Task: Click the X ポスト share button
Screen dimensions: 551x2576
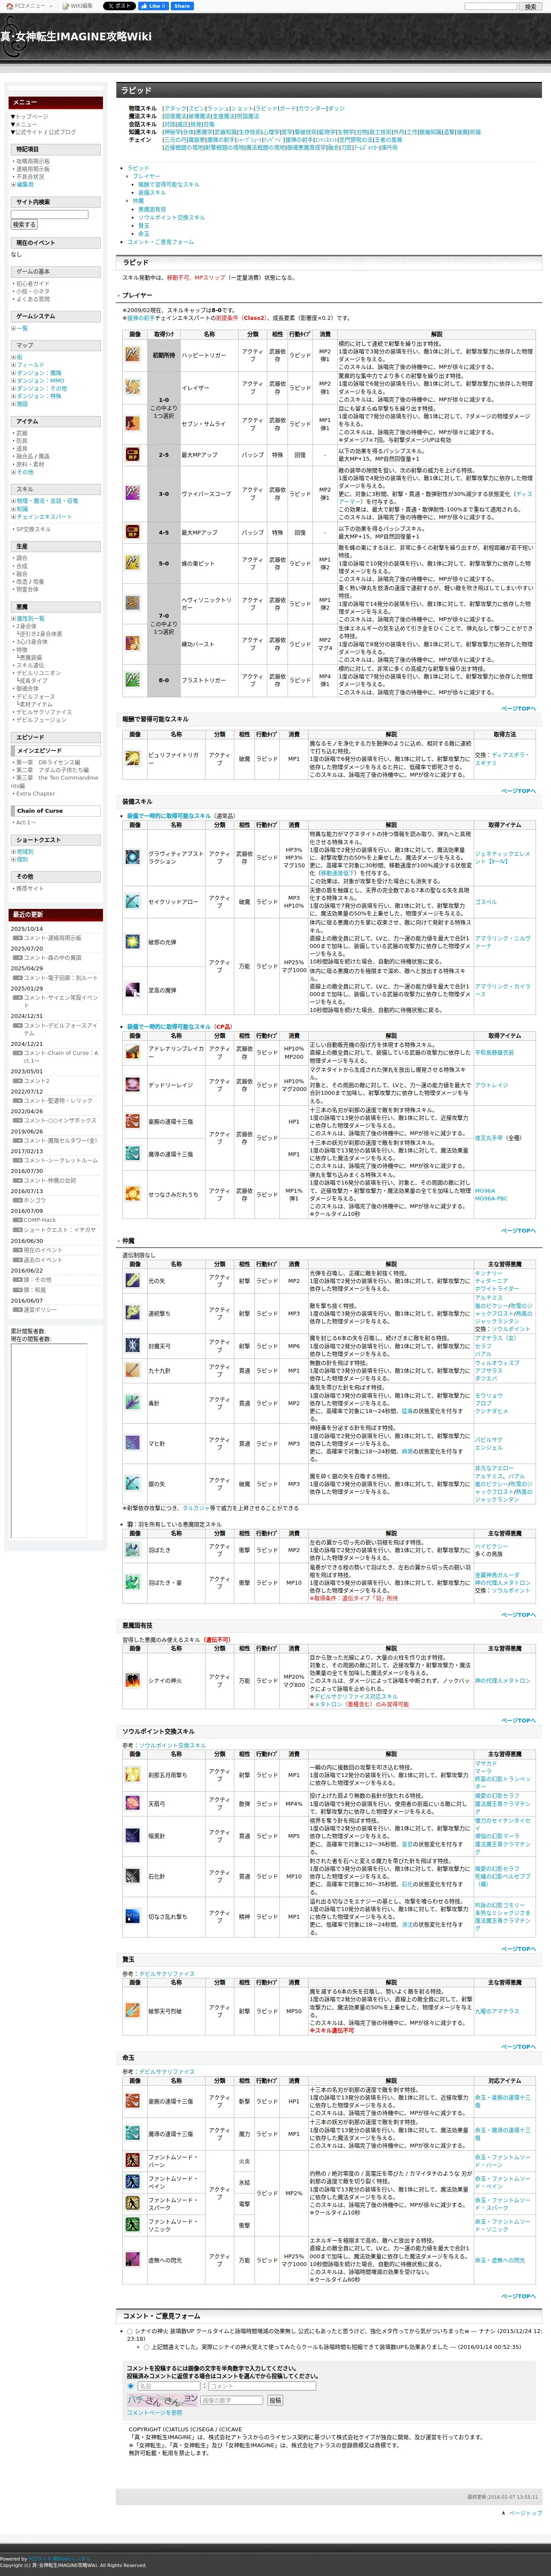Action: tap(118, 6)
